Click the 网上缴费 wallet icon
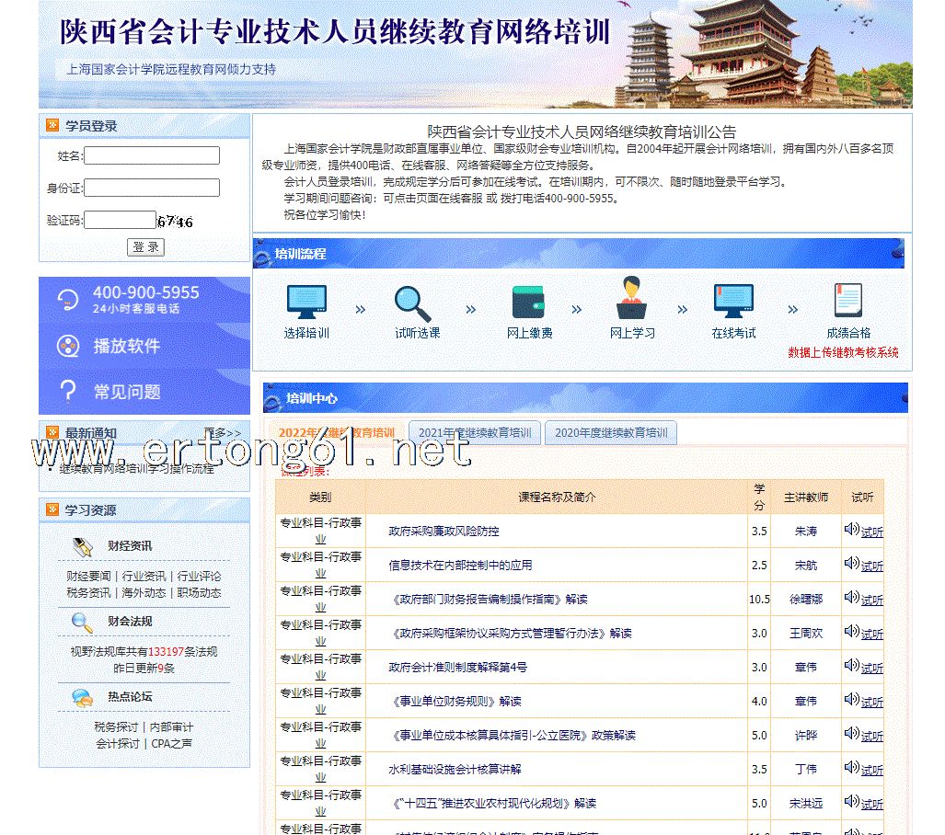The image size is (945, 835). click(x=528, y=302)
